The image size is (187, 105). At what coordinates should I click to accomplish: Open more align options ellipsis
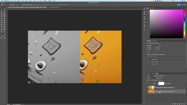tap(51, 5)
